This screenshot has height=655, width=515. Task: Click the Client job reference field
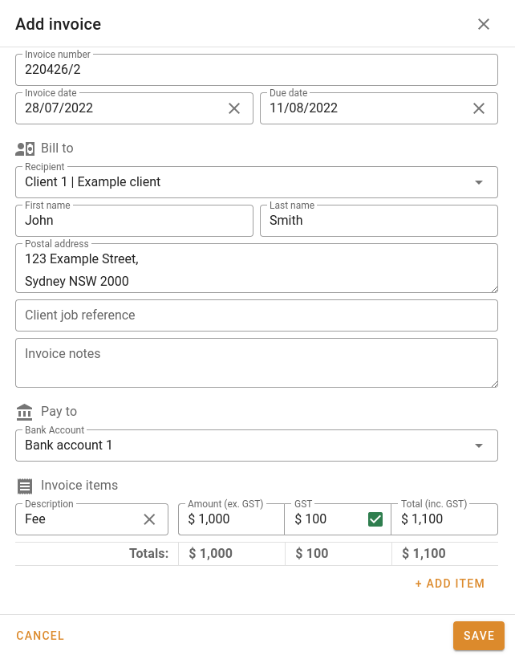coord(257,315)
